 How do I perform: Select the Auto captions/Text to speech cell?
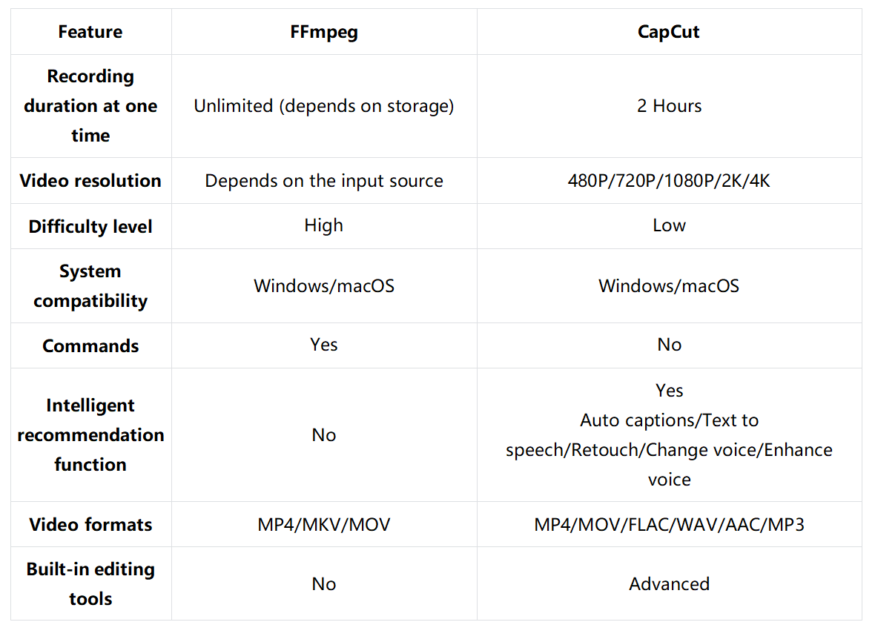(x=669, y=434)
